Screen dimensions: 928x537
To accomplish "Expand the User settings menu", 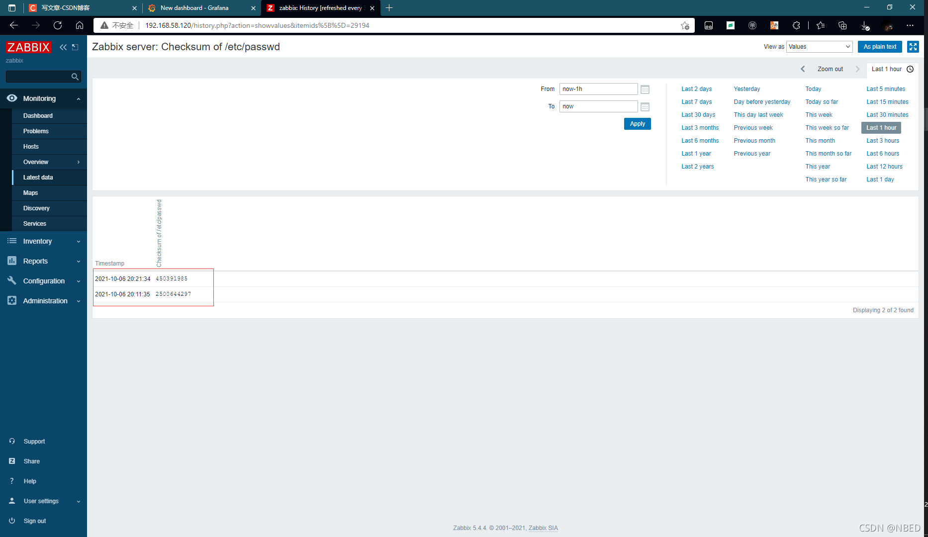I will 43,501.
